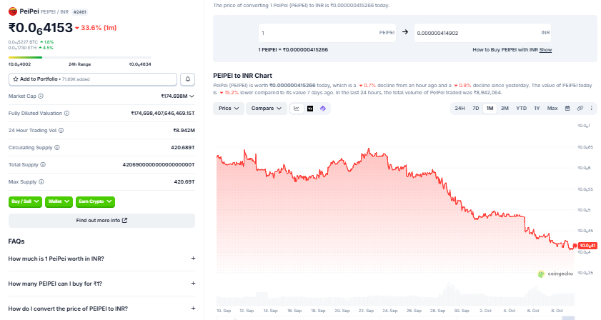Image resolution: width=601 pixels, height=320 pixels.
Task: Click the conversion arrow between PEIPEI and INR
Action: 405,32
